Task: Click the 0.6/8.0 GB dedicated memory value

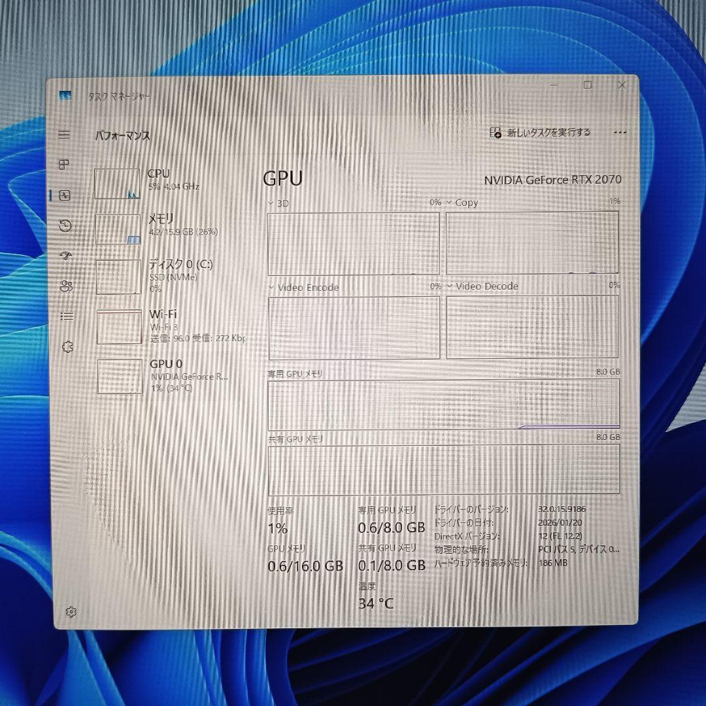Action: [392, 528]
